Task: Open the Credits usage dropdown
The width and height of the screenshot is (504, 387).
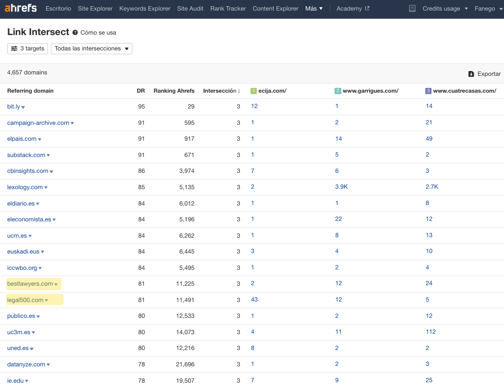Action: (x=445, y=9)
